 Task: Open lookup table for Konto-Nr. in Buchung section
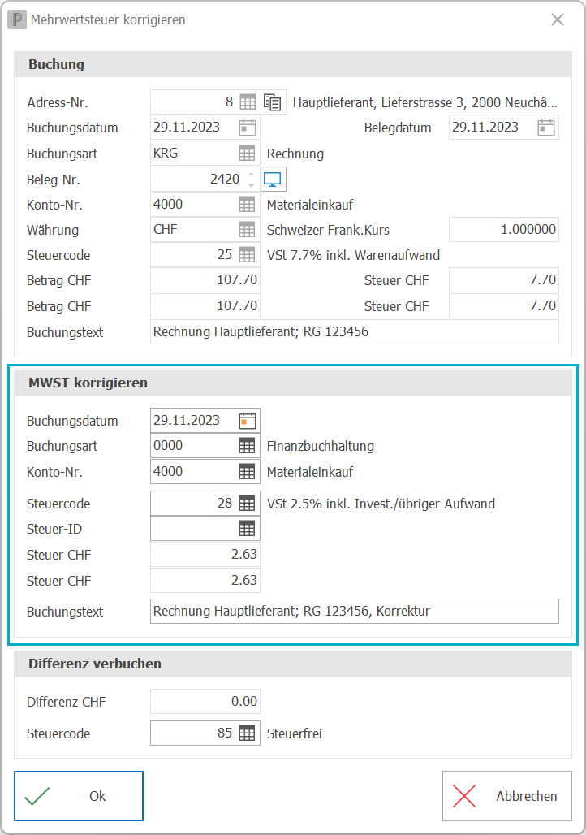coord(247,205)
